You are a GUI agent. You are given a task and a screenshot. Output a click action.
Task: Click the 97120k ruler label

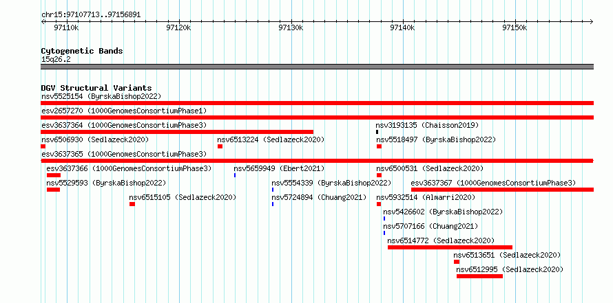[x=178, y=27]
